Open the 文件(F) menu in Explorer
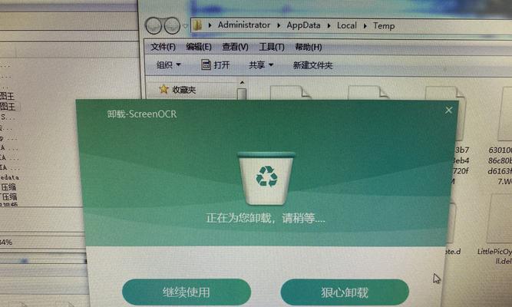The width and height of the screenshot is (512, 307). [163, 47]
